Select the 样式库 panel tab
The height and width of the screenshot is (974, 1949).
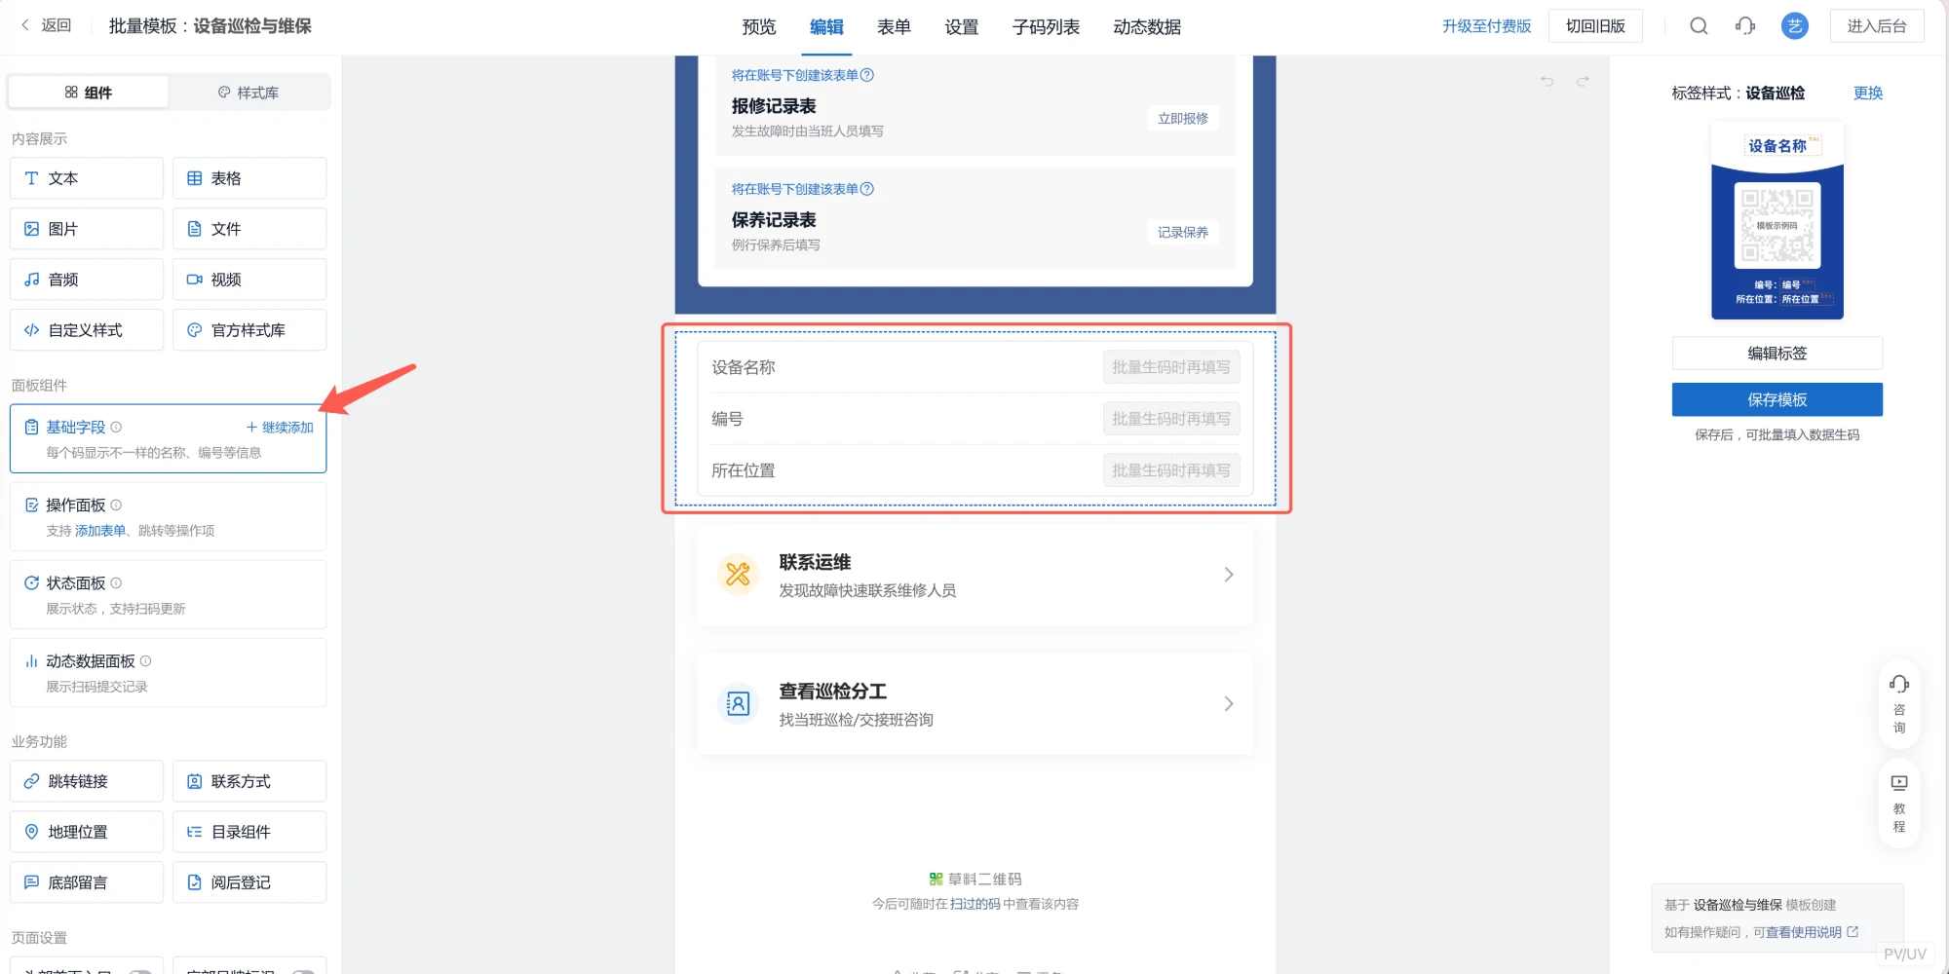pos(248,93)
